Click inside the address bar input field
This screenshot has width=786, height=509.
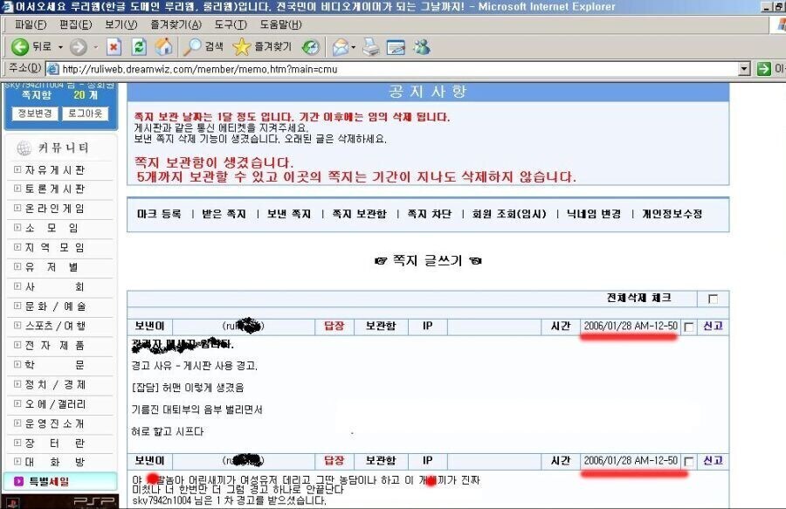click(349, 68)
